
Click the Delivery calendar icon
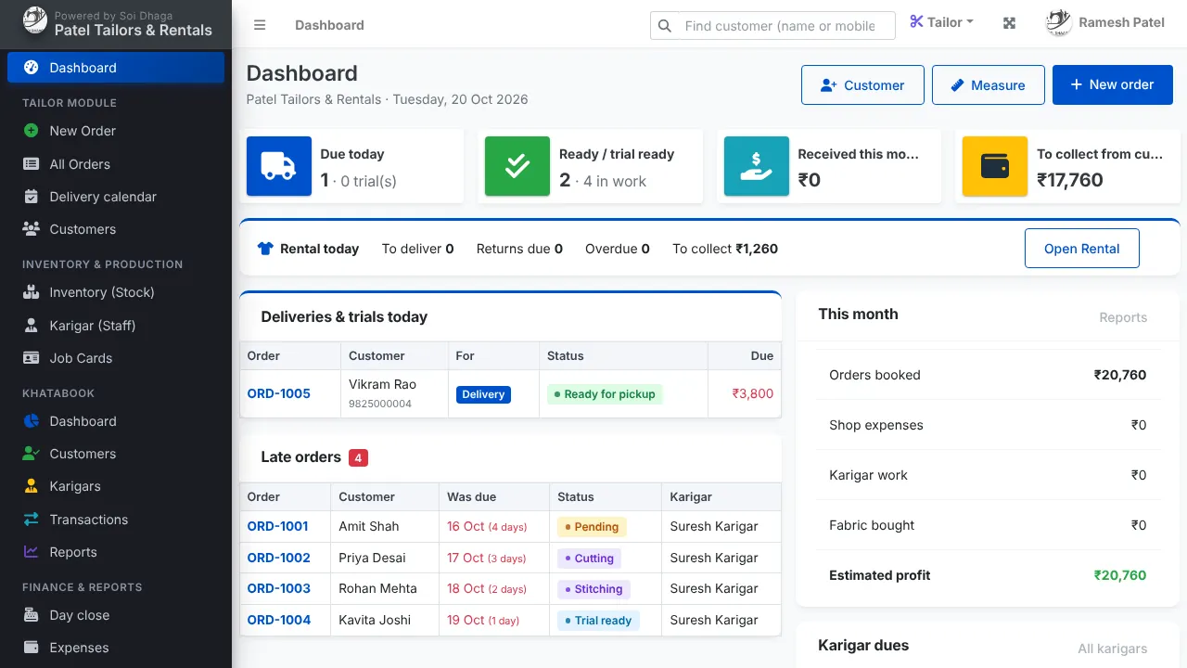tap(31, 197)
